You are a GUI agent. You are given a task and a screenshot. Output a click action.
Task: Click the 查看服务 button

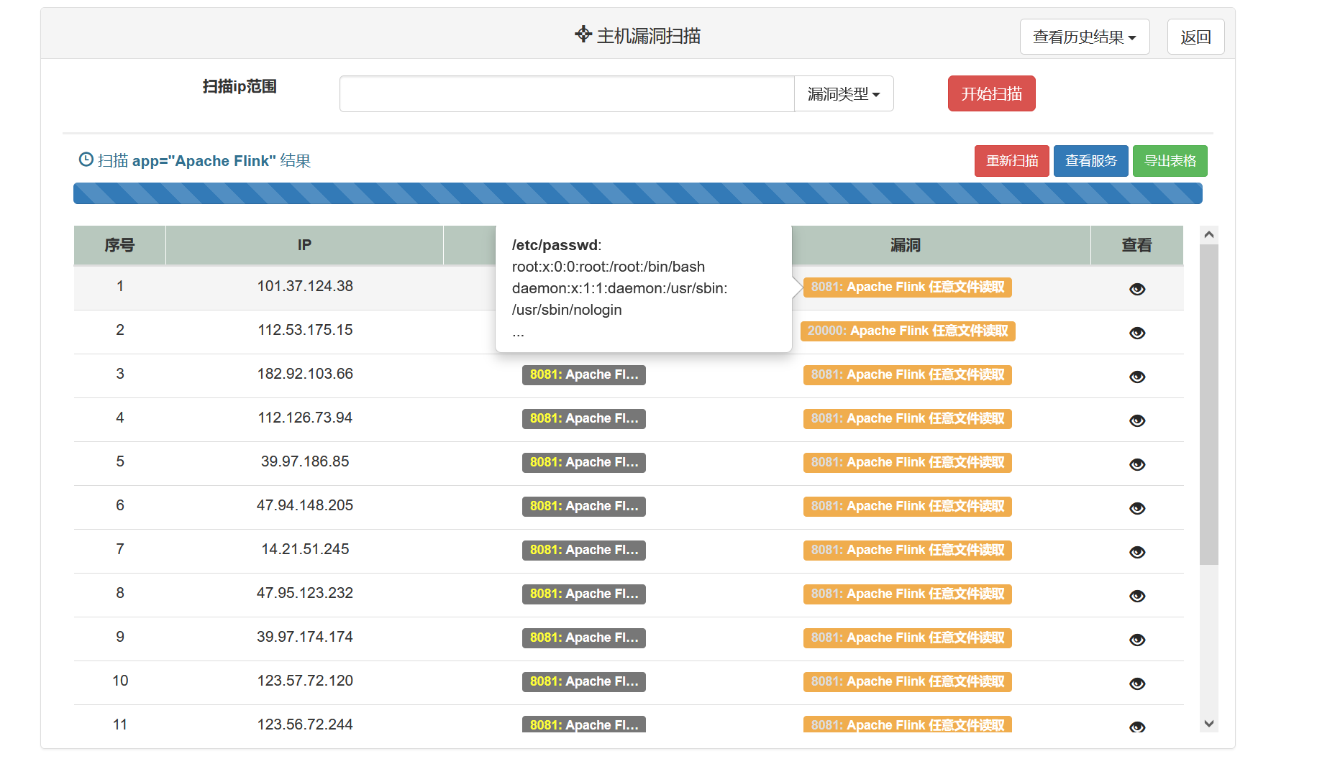1090,161
